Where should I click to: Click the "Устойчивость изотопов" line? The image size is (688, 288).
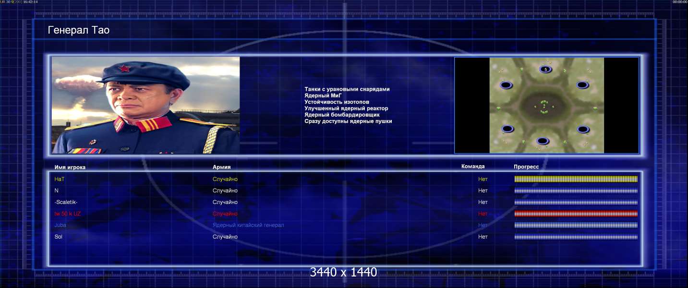tap(337, 102)
